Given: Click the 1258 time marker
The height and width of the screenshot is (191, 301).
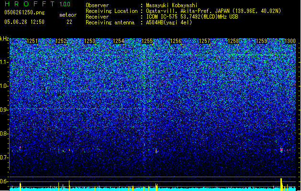Looking at the screenshot, I should tap(233, 41).
